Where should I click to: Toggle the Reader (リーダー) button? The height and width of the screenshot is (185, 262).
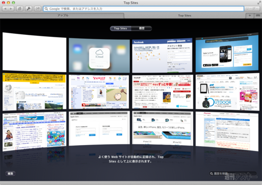[252, 9]
